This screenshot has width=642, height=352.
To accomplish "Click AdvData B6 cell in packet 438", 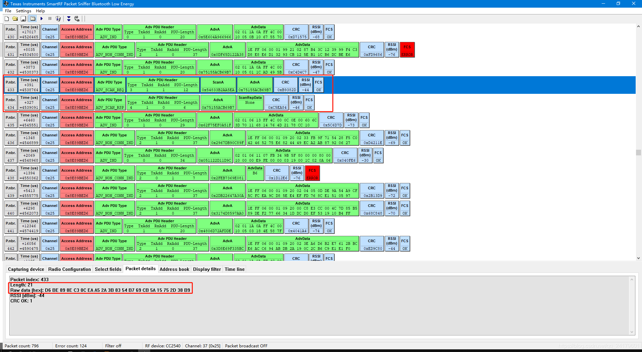I will (x=255, y=173).
